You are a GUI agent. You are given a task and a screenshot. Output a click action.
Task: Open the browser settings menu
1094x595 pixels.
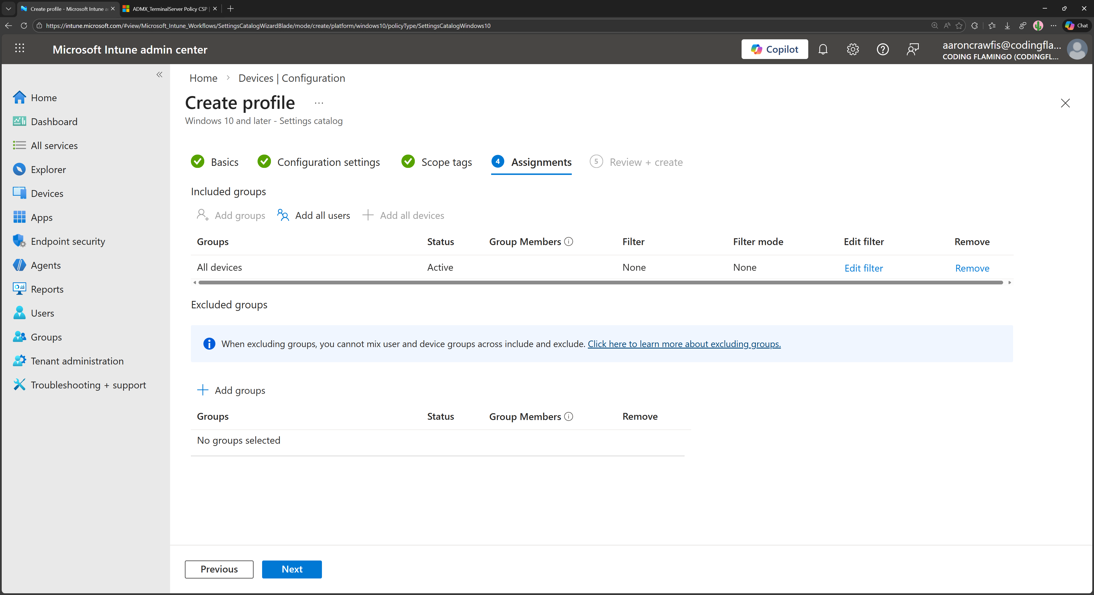1054,25
